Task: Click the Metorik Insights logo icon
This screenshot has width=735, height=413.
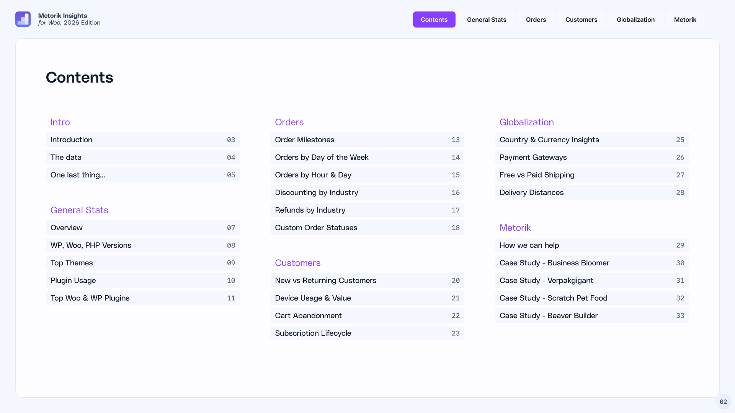Action: [x=23, y=19]
